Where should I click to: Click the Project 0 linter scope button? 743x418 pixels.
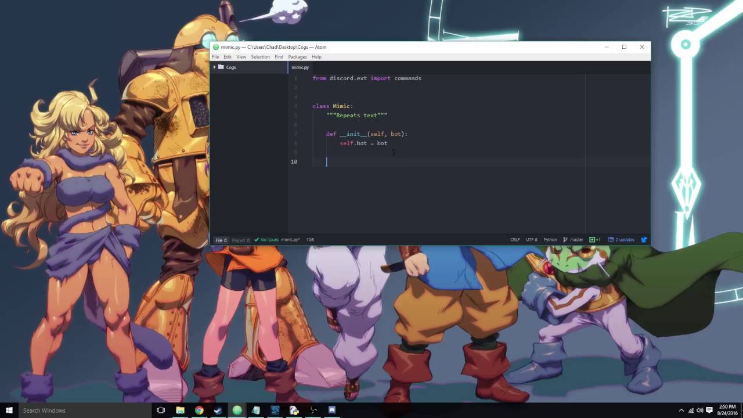click(240, 240)
